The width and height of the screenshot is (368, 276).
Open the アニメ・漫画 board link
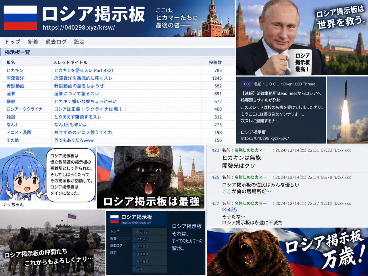[x=19, y=133]
